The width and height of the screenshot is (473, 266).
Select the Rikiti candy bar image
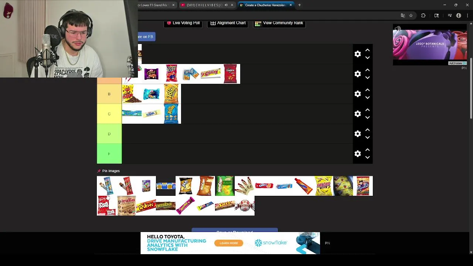(x=146, y=205)
